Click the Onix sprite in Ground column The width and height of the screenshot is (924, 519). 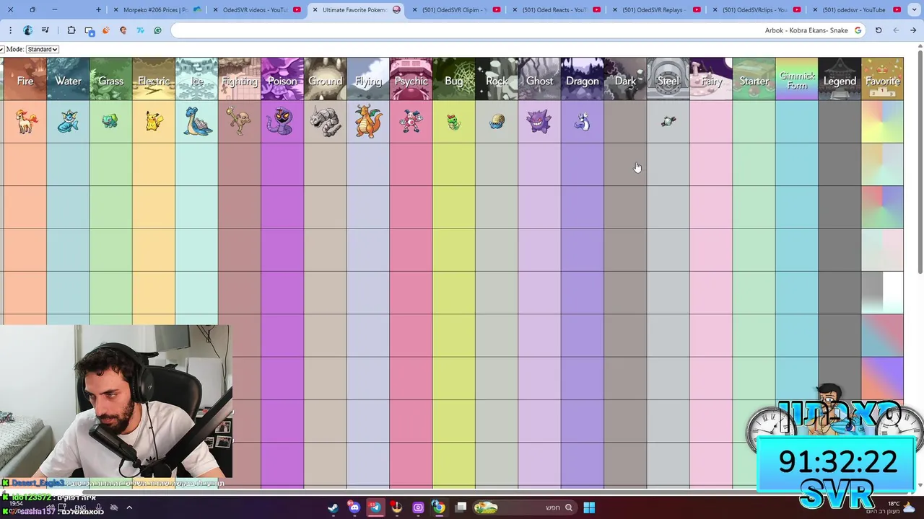(326, 121)
